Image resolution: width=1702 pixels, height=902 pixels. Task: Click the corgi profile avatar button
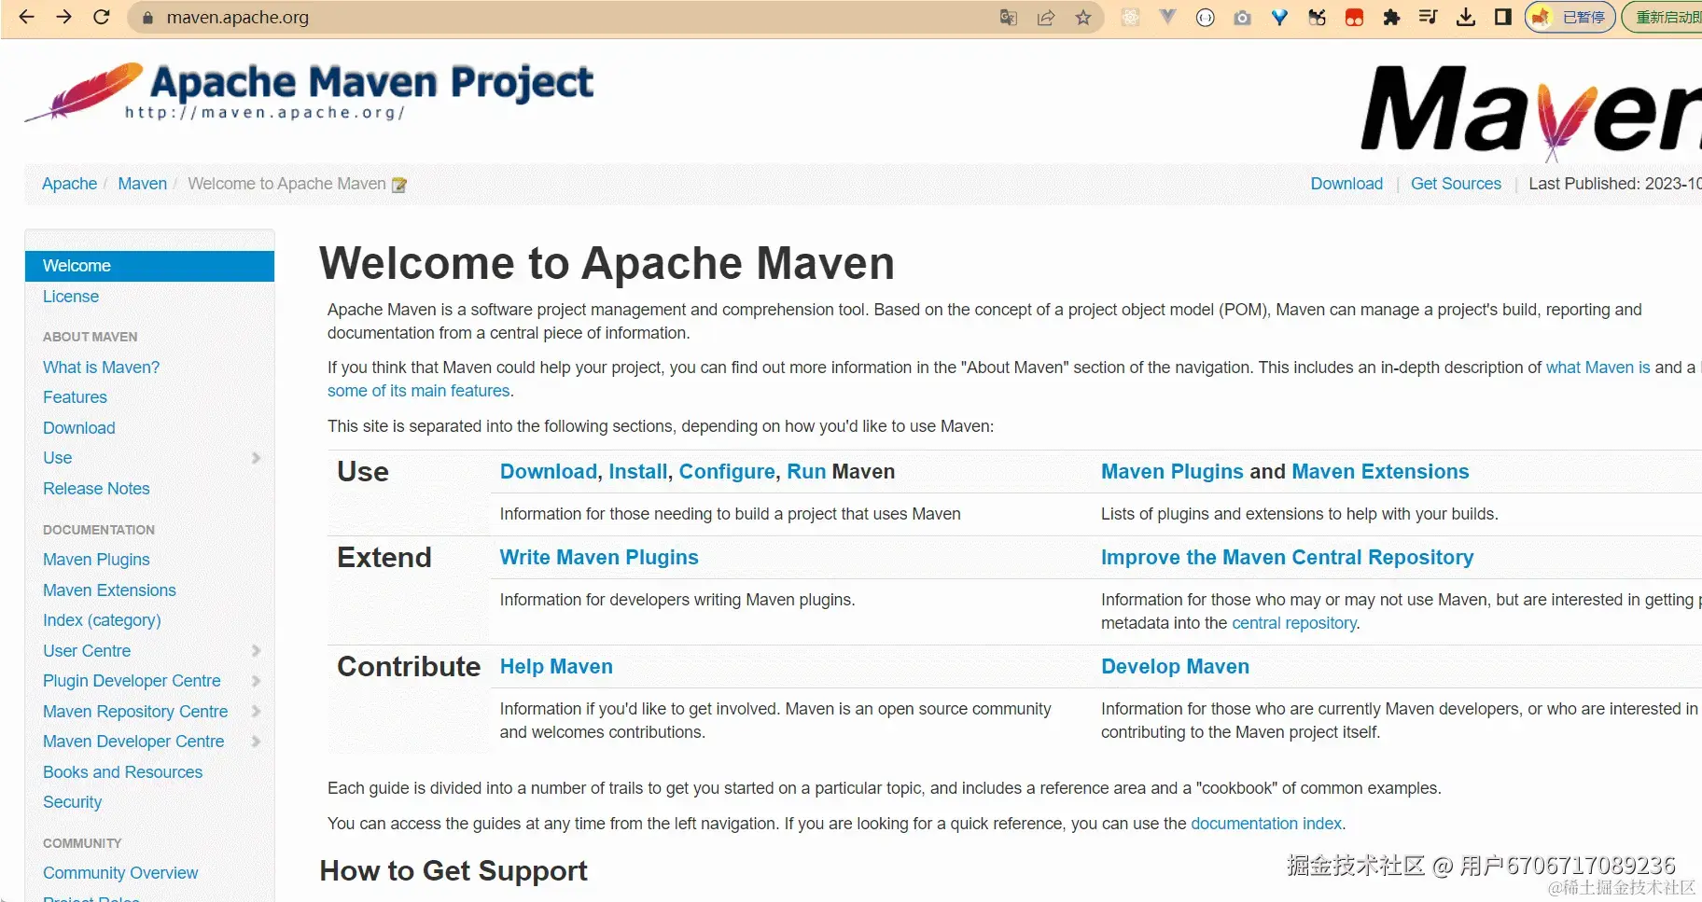[x=1569, y=17]
